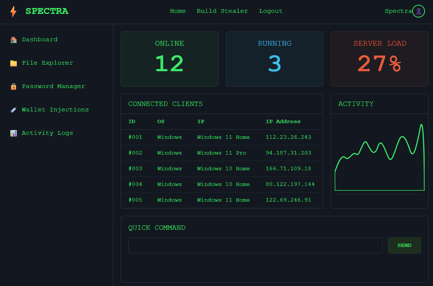Viewport: 433px width, 286px height.
Task: Click the user avatar icon
Action: point(418,11)
